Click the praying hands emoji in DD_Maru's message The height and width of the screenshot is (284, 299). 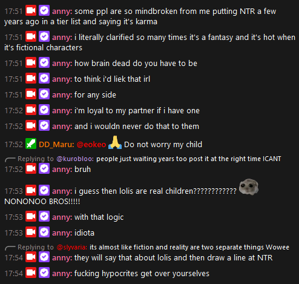tap(115, 142)
